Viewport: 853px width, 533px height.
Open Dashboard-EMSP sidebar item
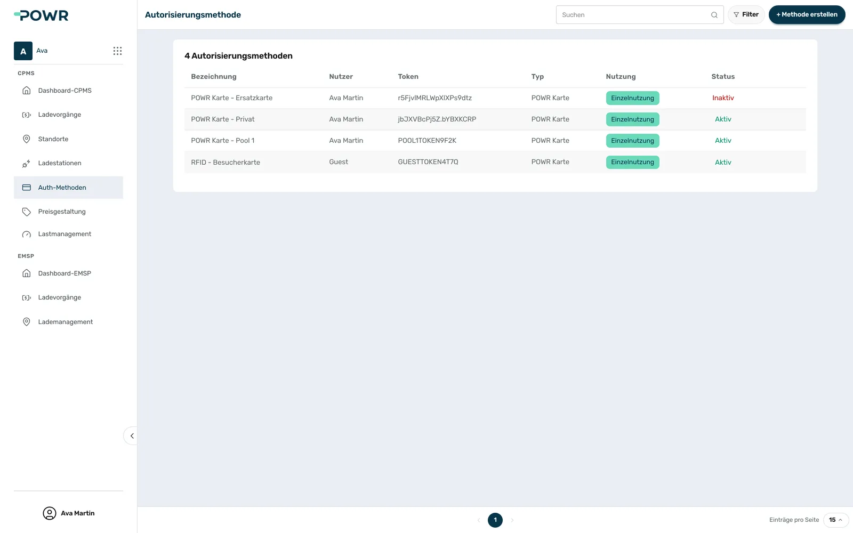click(x=68, y=273)
